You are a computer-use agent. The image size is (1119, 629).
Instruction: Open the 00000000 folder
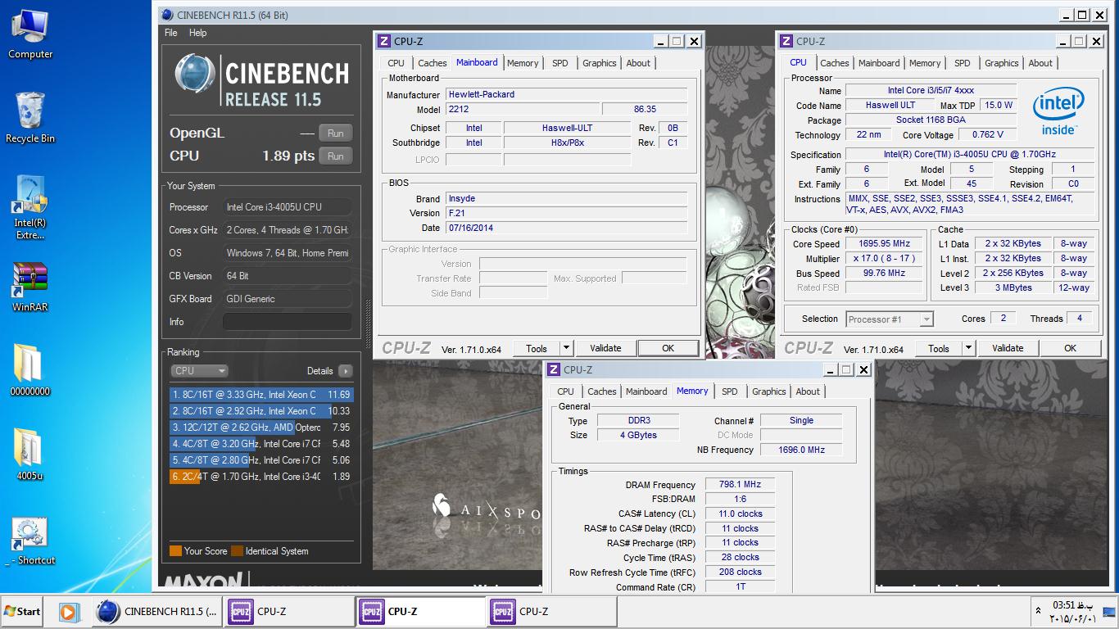pos(30,369)
